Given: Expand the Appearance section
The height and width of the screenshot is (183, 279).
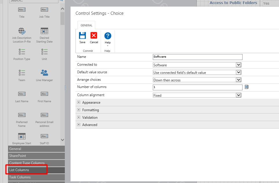Looking at the screenshot, I should (79, 103).
